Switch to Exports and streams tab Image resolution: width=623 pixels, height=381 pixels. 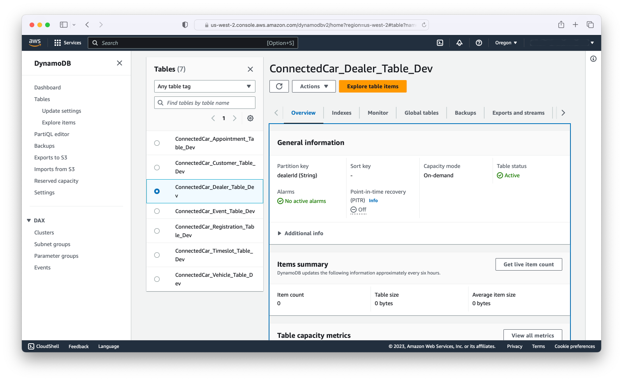[x=518, y=113]
